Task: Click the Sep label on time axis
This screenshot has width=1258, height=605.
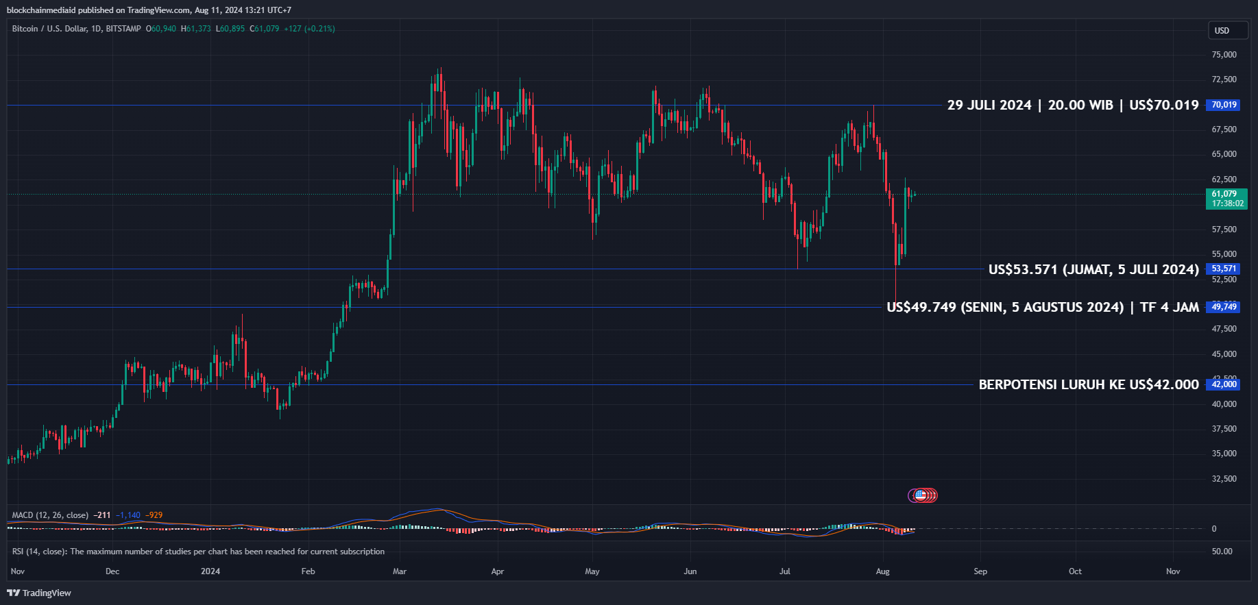Action: 981,571
